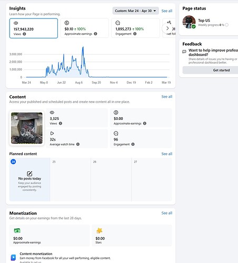Screen dimensions: 238x263
Task: Select the 157,943,220 Views metric card
Action: [x=34, y=28]
